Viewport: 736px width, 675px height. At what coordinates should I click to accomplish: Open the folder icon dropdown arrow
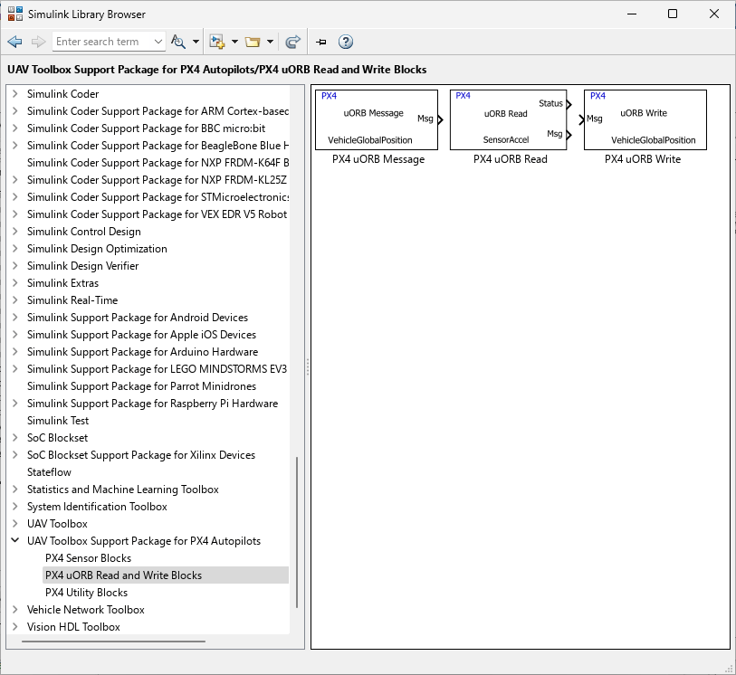pyautogui.click(x=270, y=42)
